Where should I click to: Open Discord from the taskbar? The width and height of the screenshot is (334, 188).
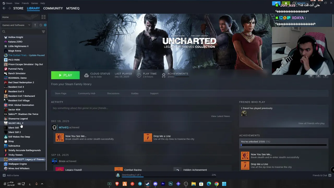tap(155, 184)
